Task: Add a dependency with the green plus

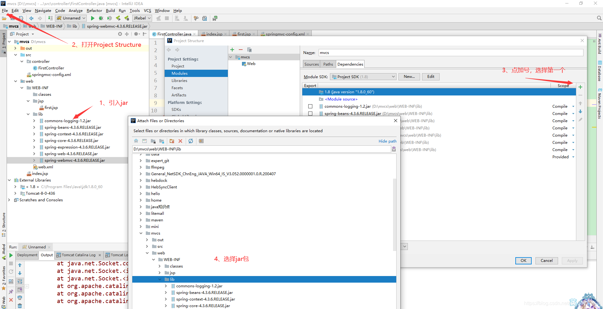Action: pos(580,87)
